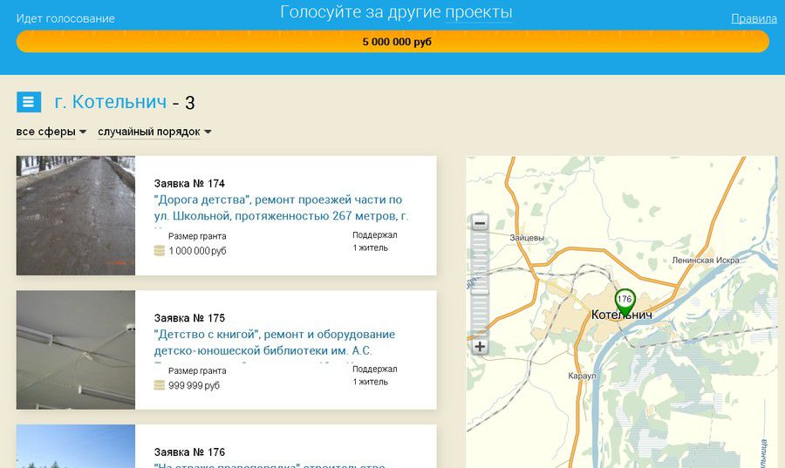The height and width of the screenshot is (468, 785).
Task: Click the 'г. Котельнич' city heading
Action: pyautogui.click(x=110, y=102)
